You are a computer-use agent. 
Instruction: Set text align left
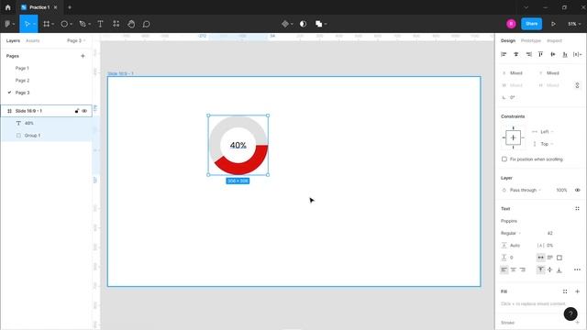pyautogui.click(x=504, y=269)
